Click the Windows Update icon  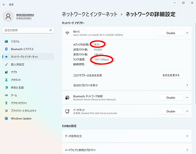(x=6, y=118)
